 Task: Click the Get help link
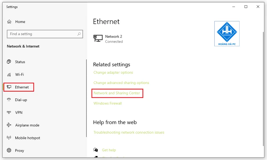point(109,150)
